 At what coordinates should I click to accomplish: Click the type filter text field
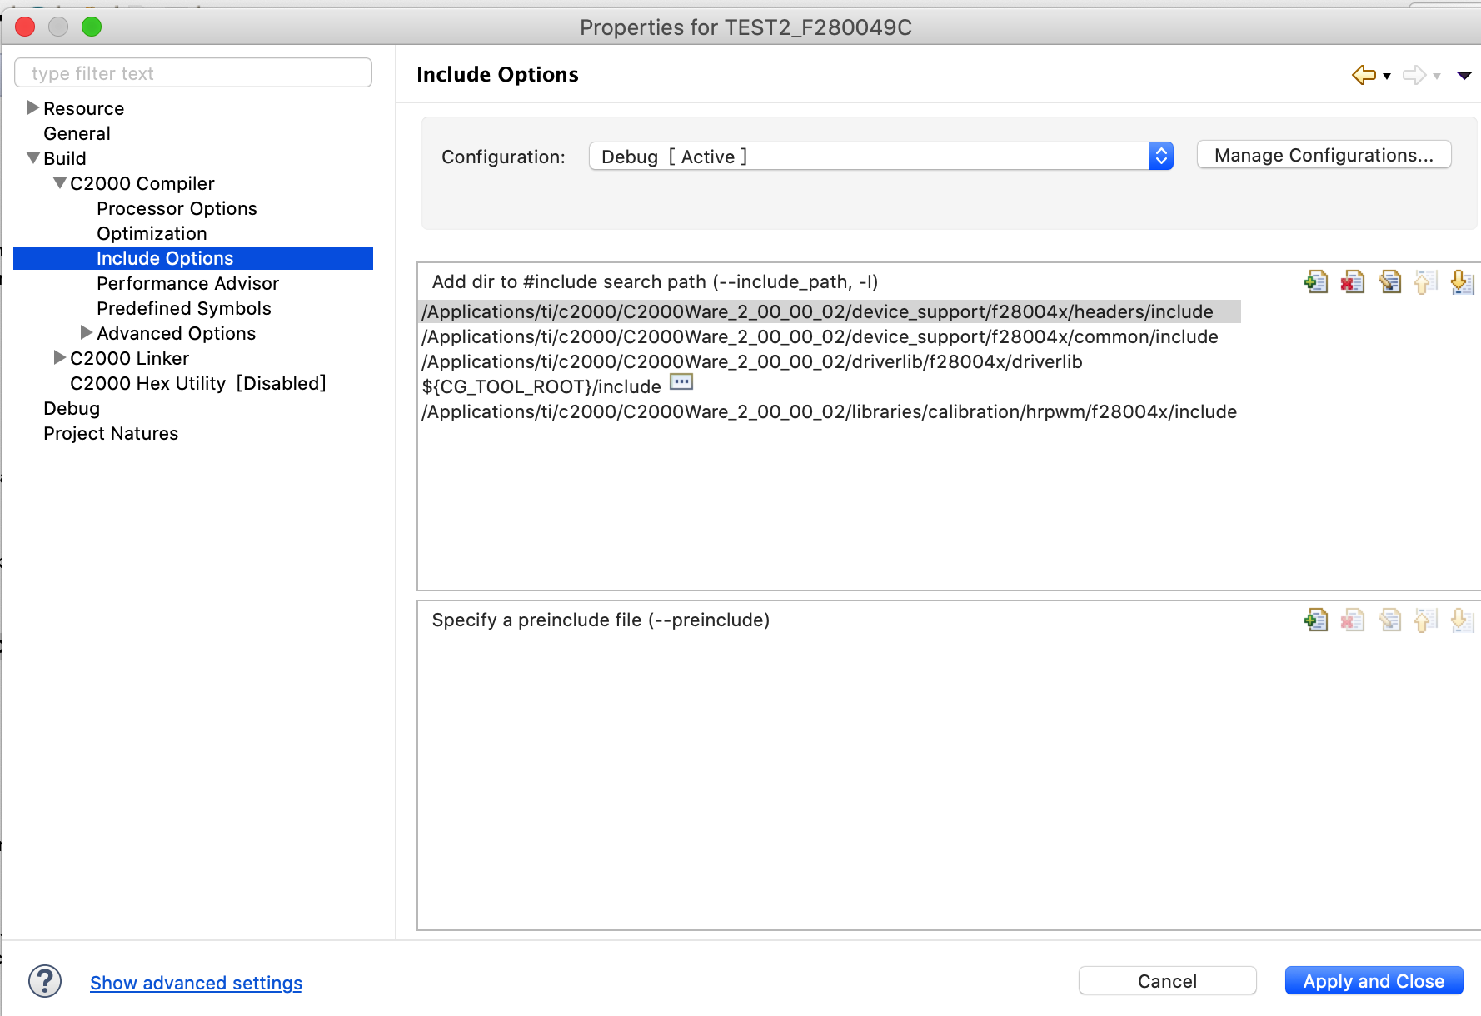pyautogui.click(x=193, y=73)
